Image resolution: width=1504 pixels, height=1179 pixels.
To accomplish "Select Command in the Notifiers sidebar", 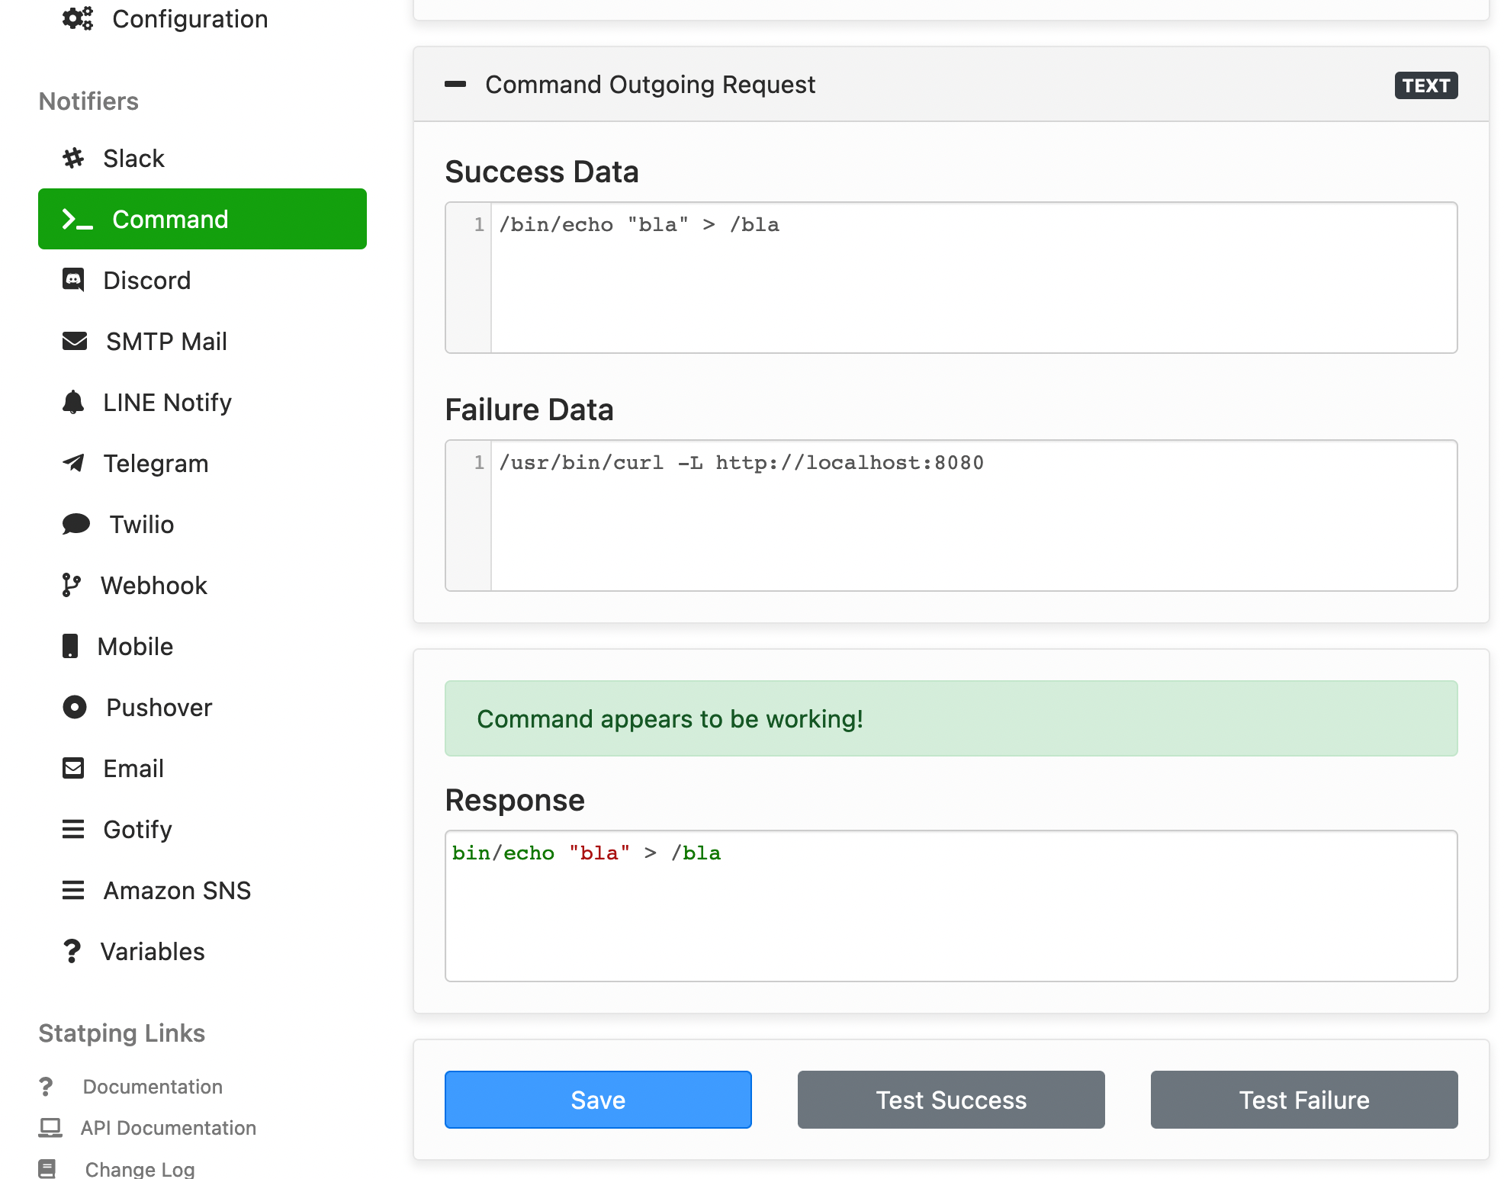I will pos(170,219).
